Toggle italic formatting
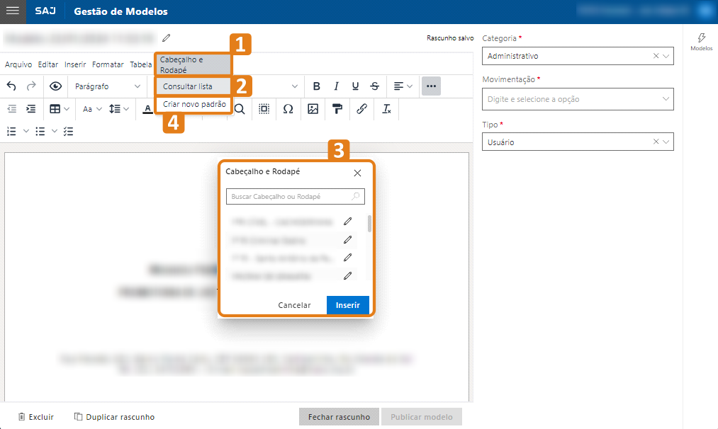 pos(336,86)
